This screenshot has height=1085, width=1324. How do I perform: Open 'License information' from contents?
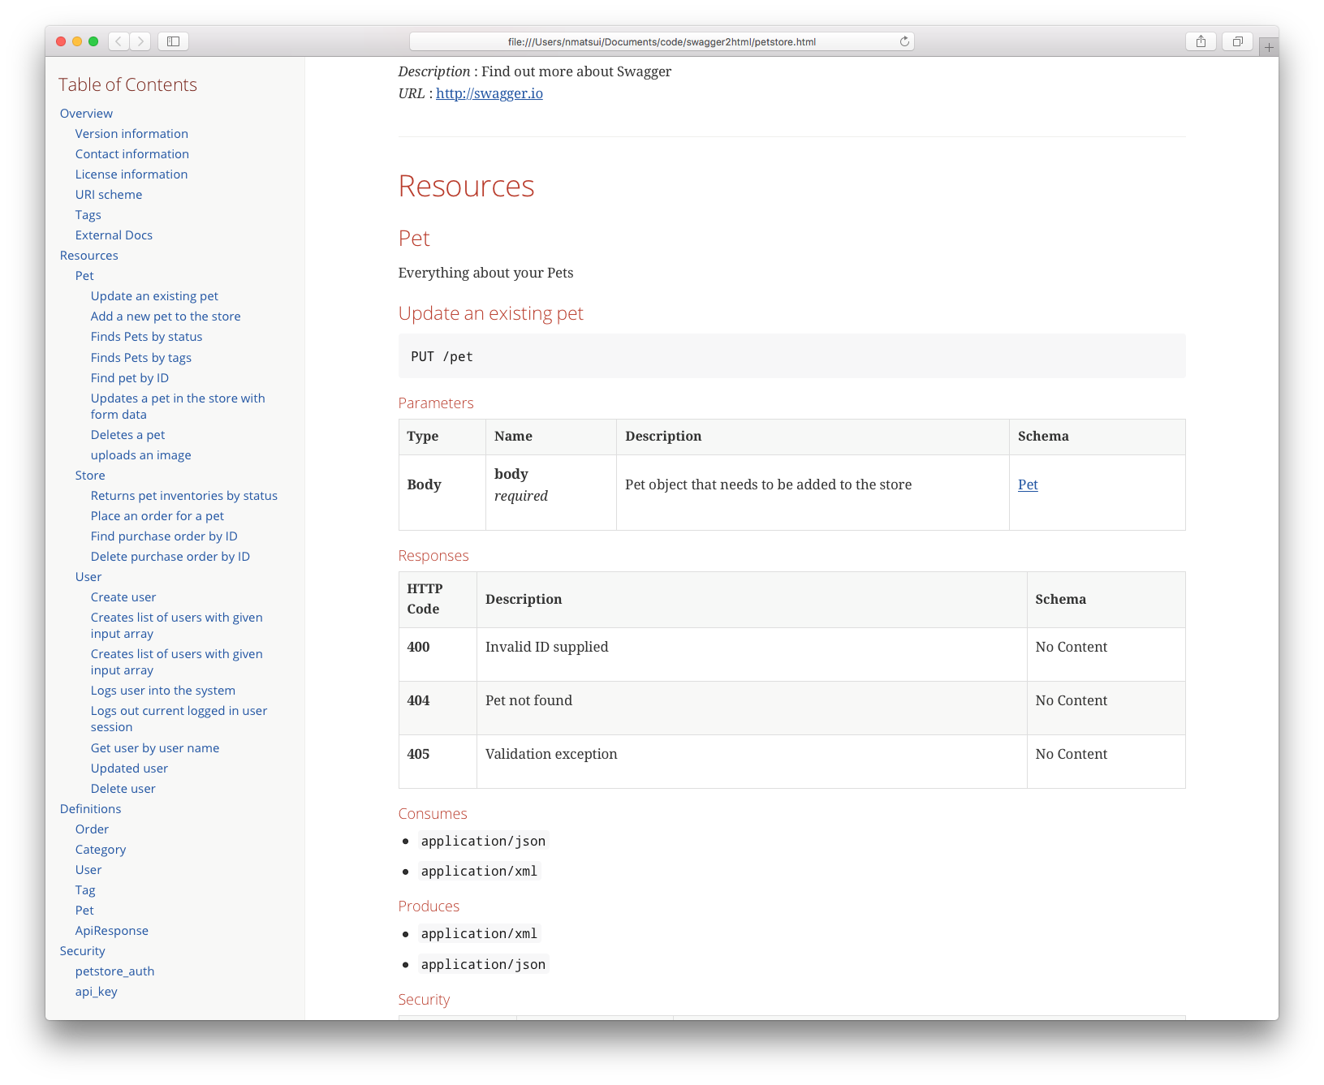pos(131,174)
